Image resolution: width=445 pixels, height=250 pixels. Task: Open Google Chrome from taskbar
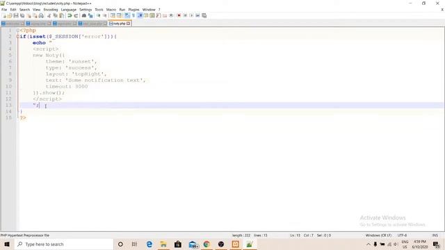coord(207,244)
